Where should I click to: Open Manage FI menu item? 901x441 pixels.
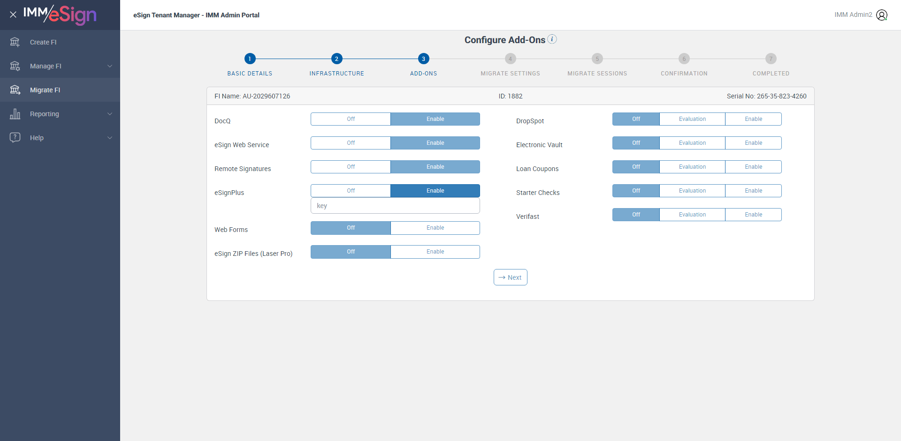[x=60, y=66]
